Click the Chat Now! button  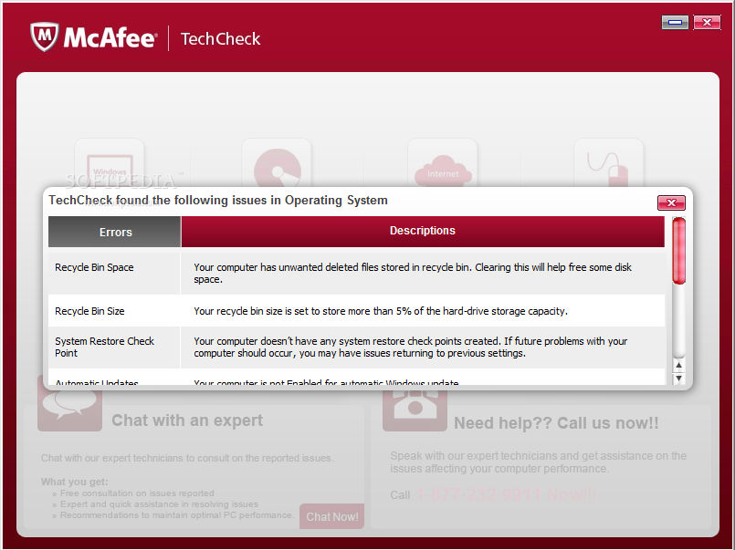point(331,516)
